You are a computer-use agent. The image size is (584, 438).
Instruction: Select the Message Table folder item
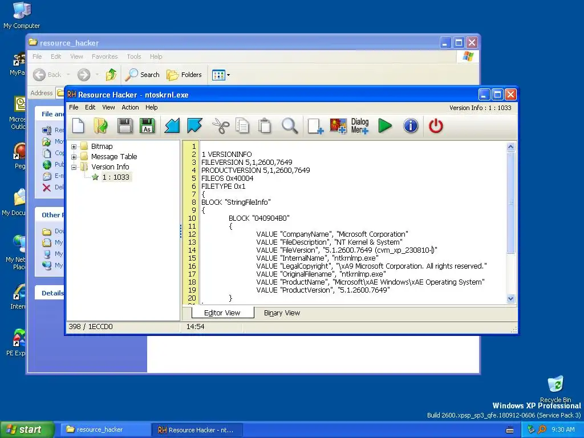coord(109,156)
